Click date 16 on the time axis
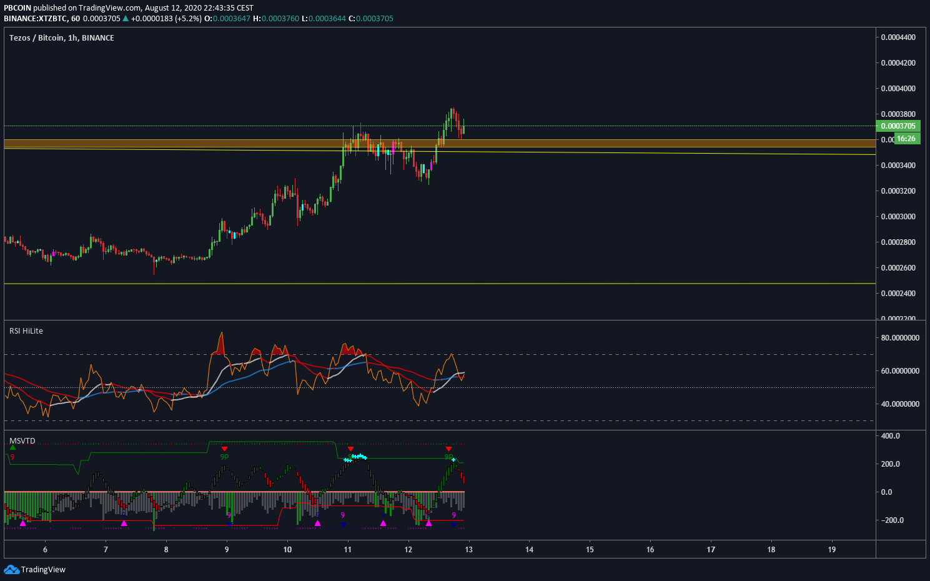Viewport: 930px width, 581px height. tap(650, 550)
